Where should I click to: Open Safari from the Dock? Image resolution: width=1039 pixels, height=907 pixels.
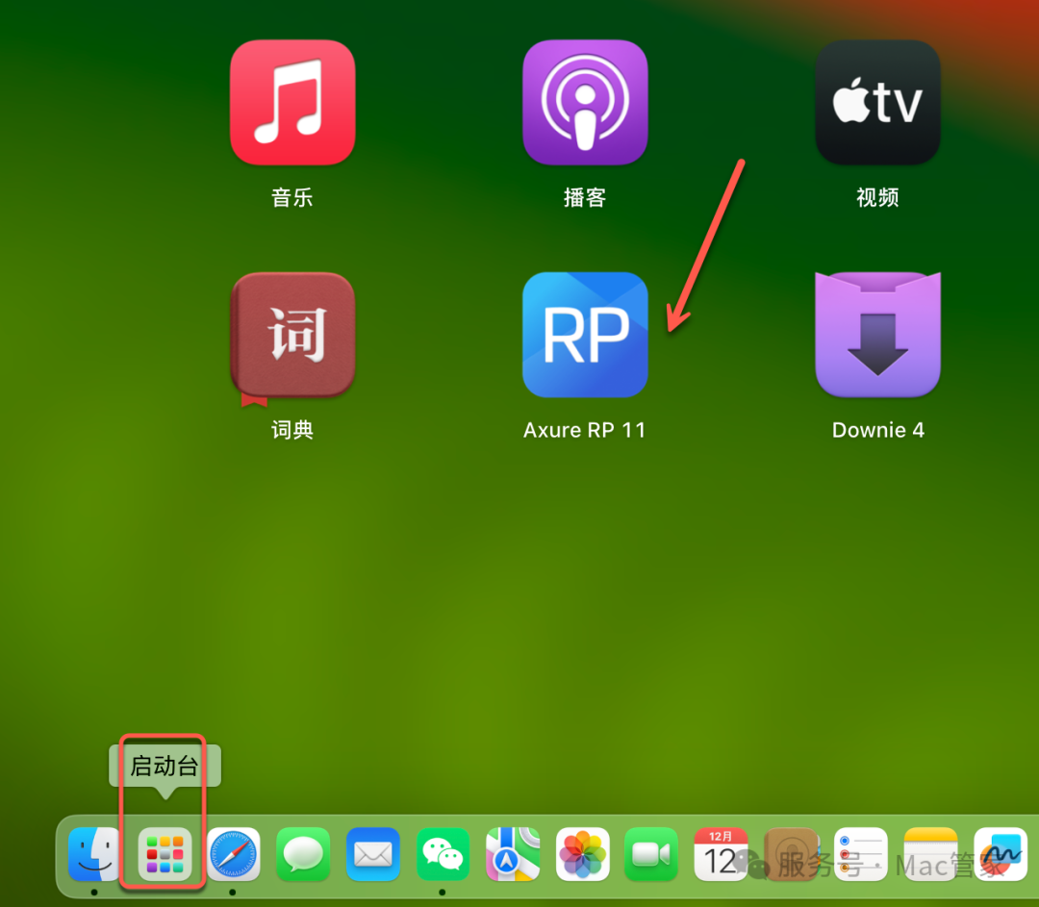tap(233, 854)
